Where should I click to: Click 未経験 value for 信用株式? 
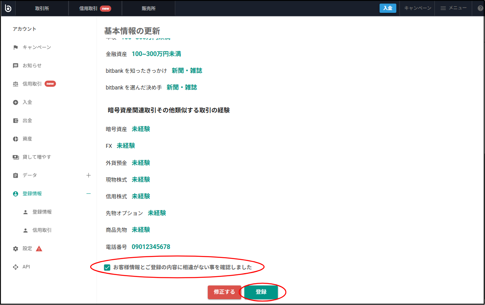141,196
